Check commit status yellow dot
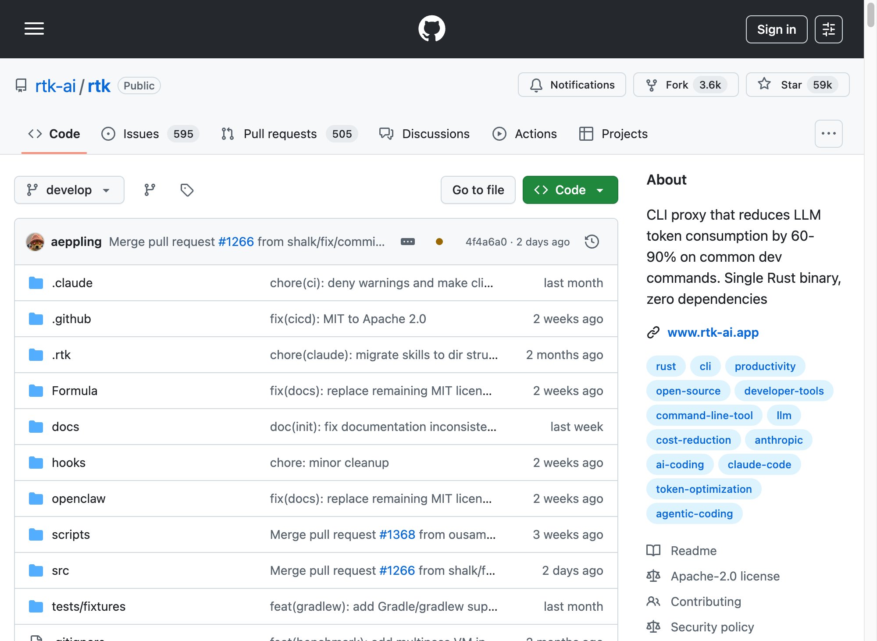This screenshot has height=641, width=877. point(439,242)
